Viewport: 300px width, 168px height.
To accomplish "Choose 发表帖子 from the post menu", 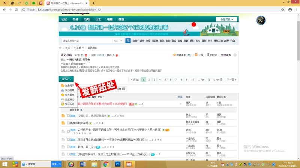I will tap(67, 85).
